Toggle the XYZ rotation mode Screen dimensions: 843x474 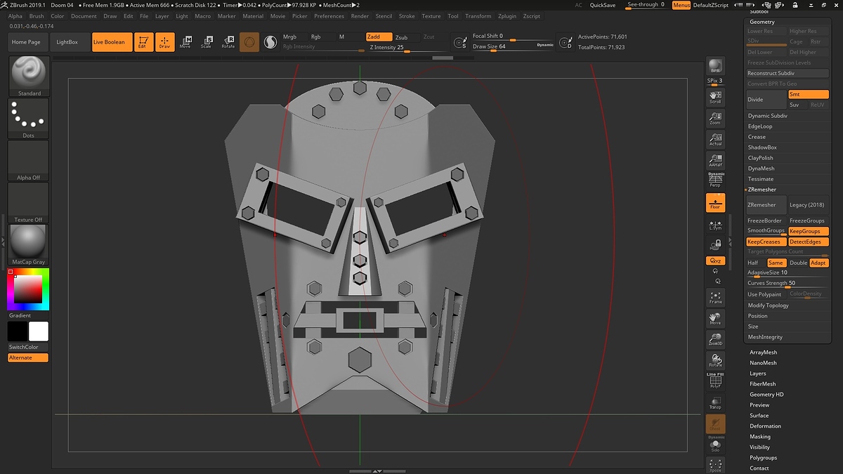(715, 261)
